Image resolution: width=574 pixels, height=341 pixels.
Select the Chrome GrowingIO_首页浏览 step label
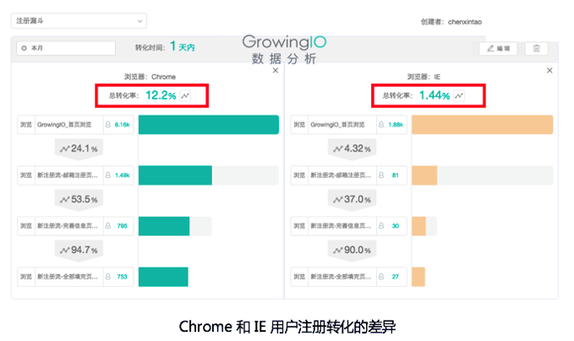(x=64, y=125)
